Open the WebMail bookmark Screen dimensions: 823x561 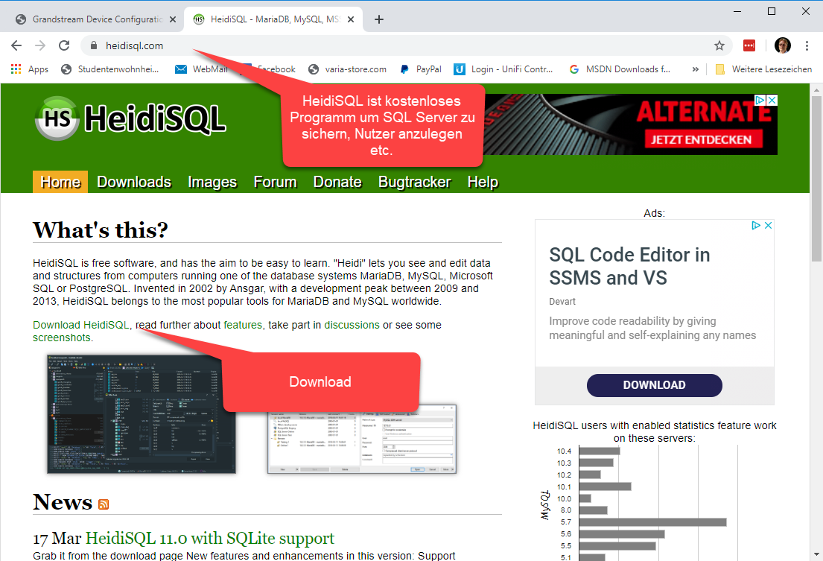click(x=201, y=69)
